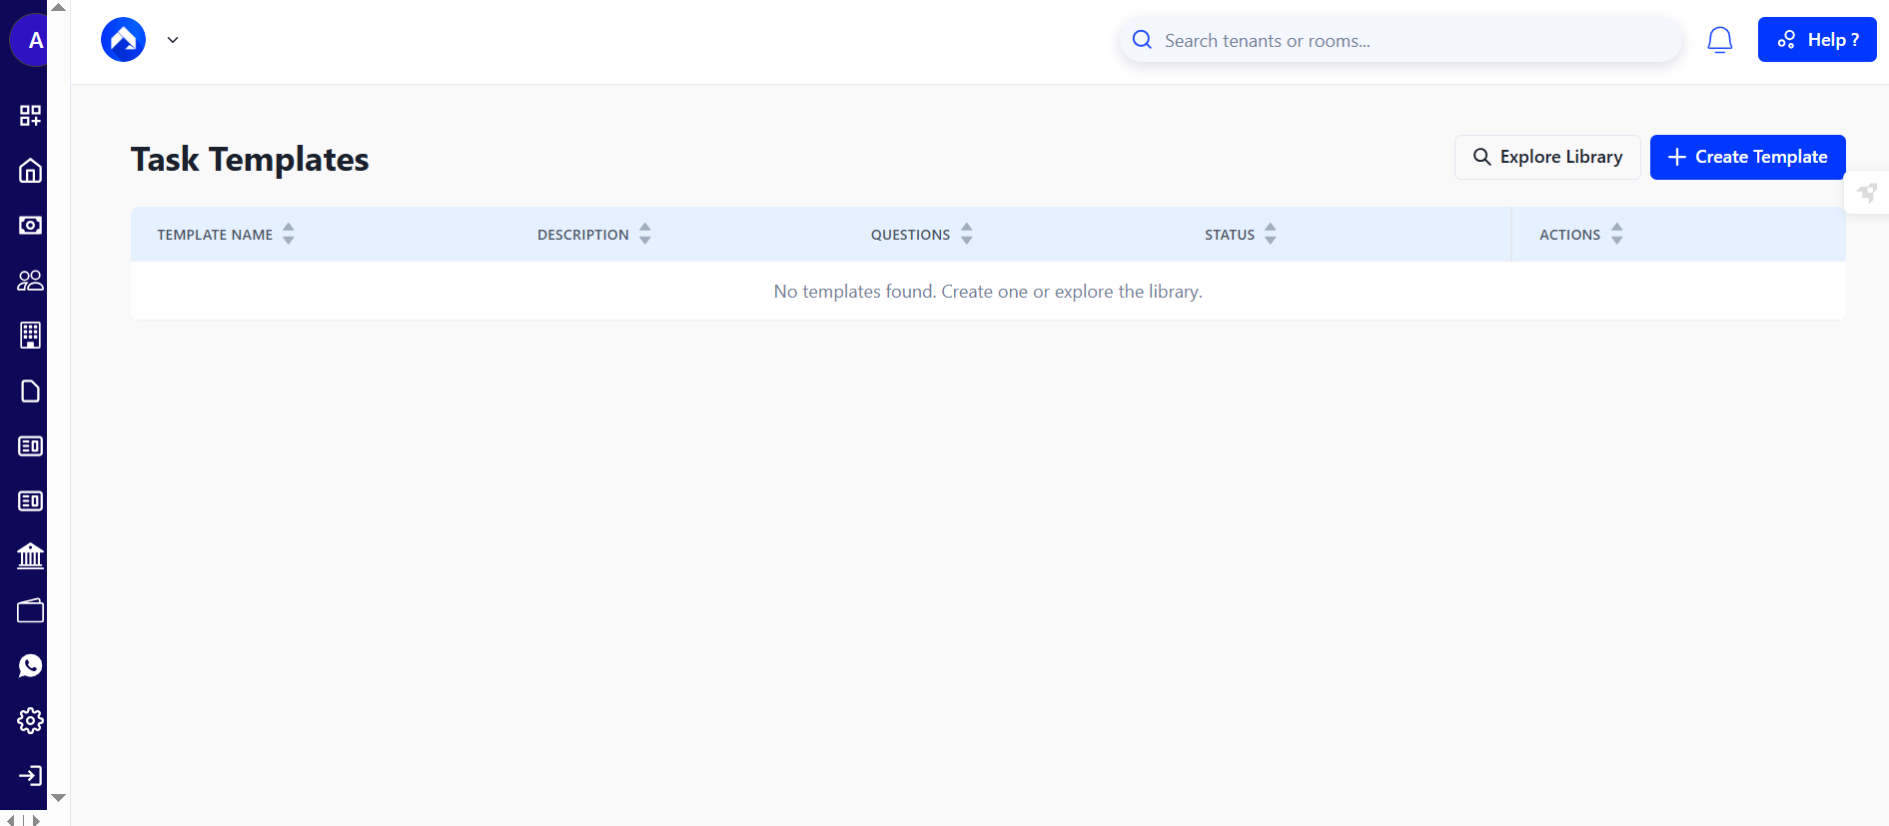1889x826 pixels.
Task: Click the Create Template button
Action: coord(1747,157)
